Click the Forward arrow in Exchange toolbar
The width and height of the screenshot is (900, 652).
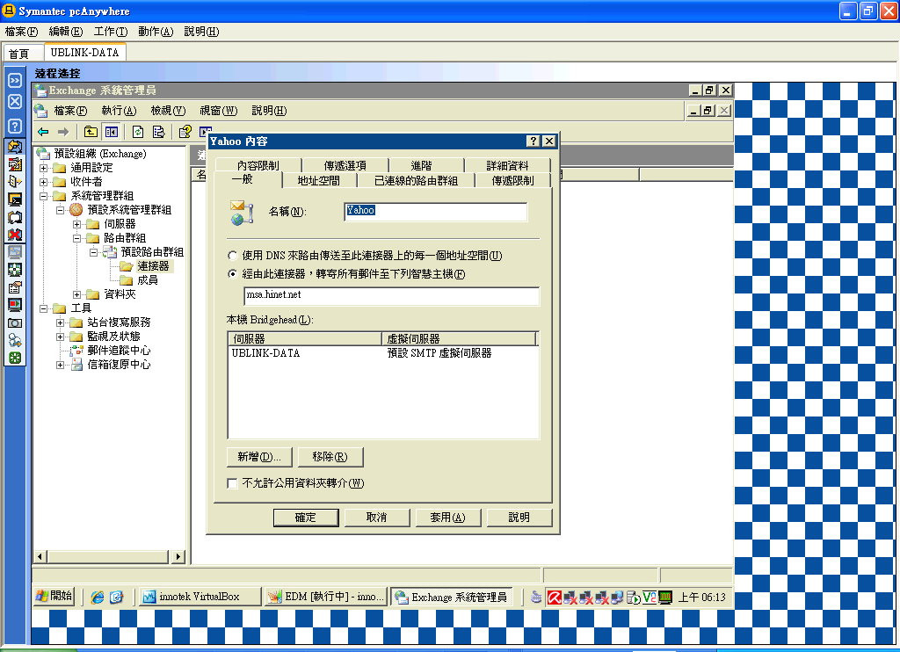tap(63, 132)
